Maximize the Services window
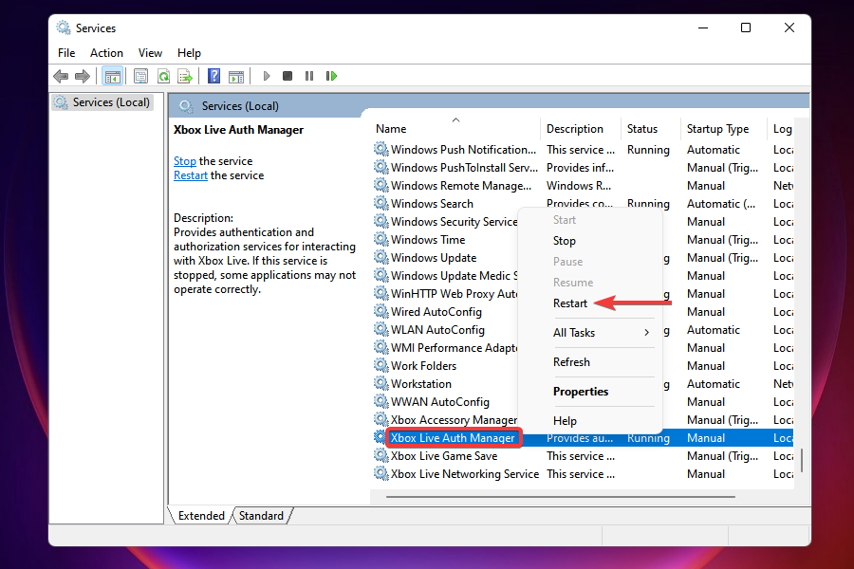This screenshot has width=854, height=569. pyautogui.click(x=746, y=28)
